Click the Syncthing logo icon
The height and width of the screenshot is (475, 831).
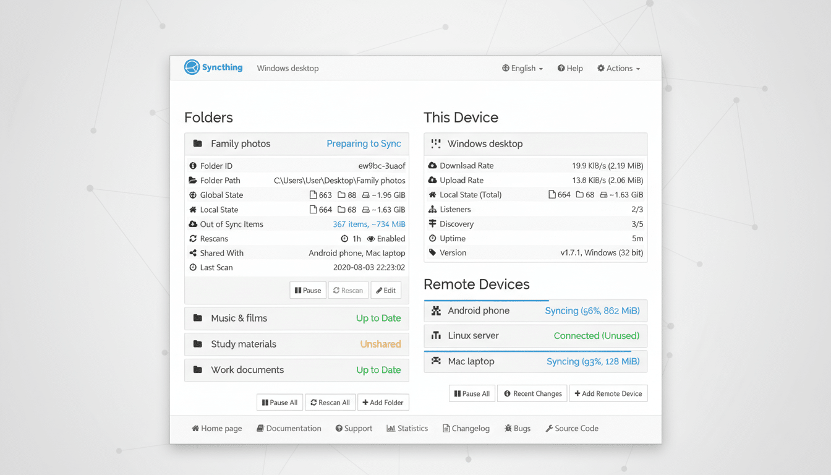[x=192, y=68]
